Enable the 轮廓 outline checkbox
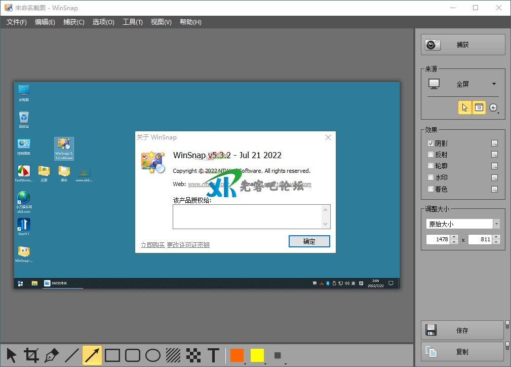 point(431,166)
